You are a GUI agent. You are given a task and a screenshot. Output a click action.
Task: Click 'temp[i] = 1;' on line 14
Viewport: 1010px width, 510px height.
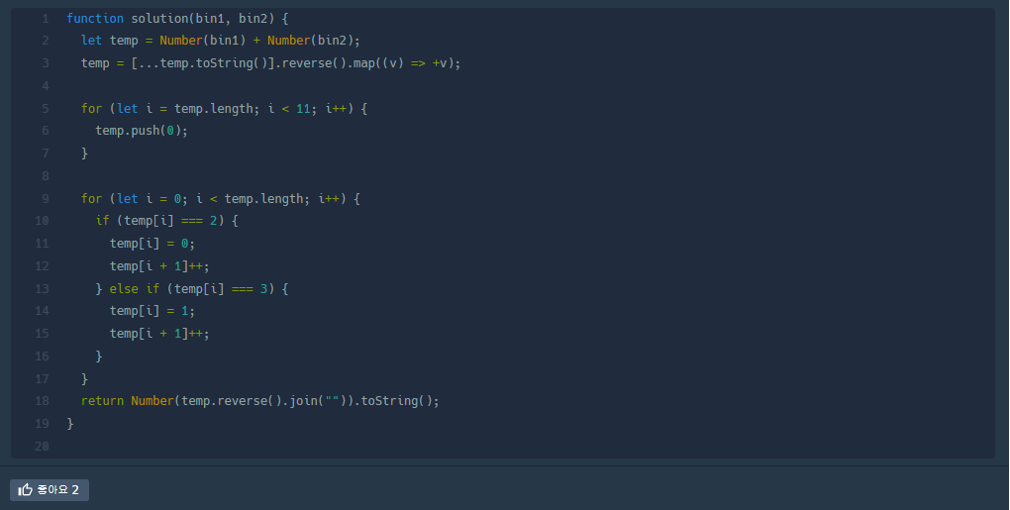(x=152, y=311)
